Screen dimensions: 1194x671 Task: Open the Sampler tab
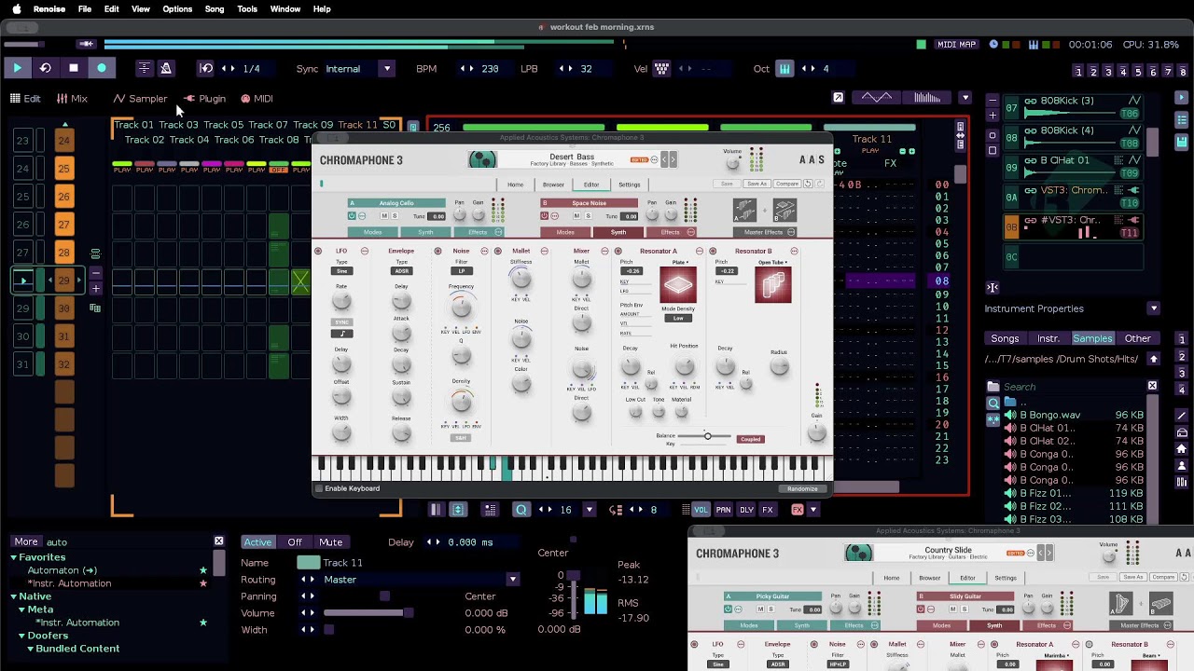coord(140,99)
